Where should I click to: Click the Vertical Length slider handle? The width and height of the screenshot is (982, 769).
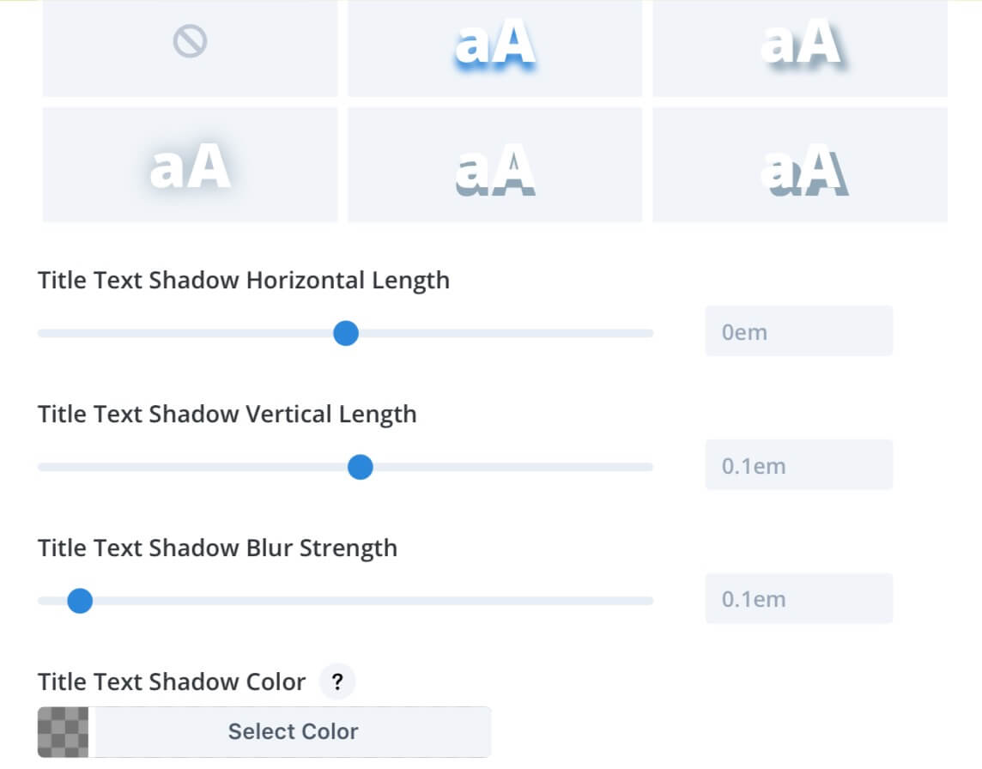361,467
